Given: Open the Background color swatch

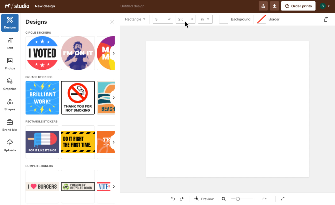Looking at the screenshot, I should [x=223, y=19].
